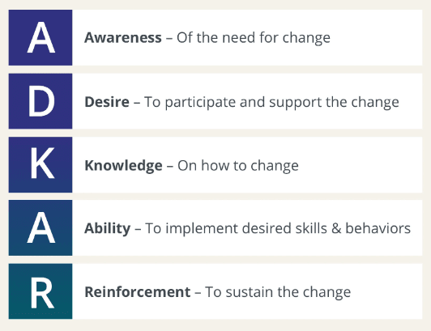
Task: Select the bold word Desire
Action: pos(107,102)
